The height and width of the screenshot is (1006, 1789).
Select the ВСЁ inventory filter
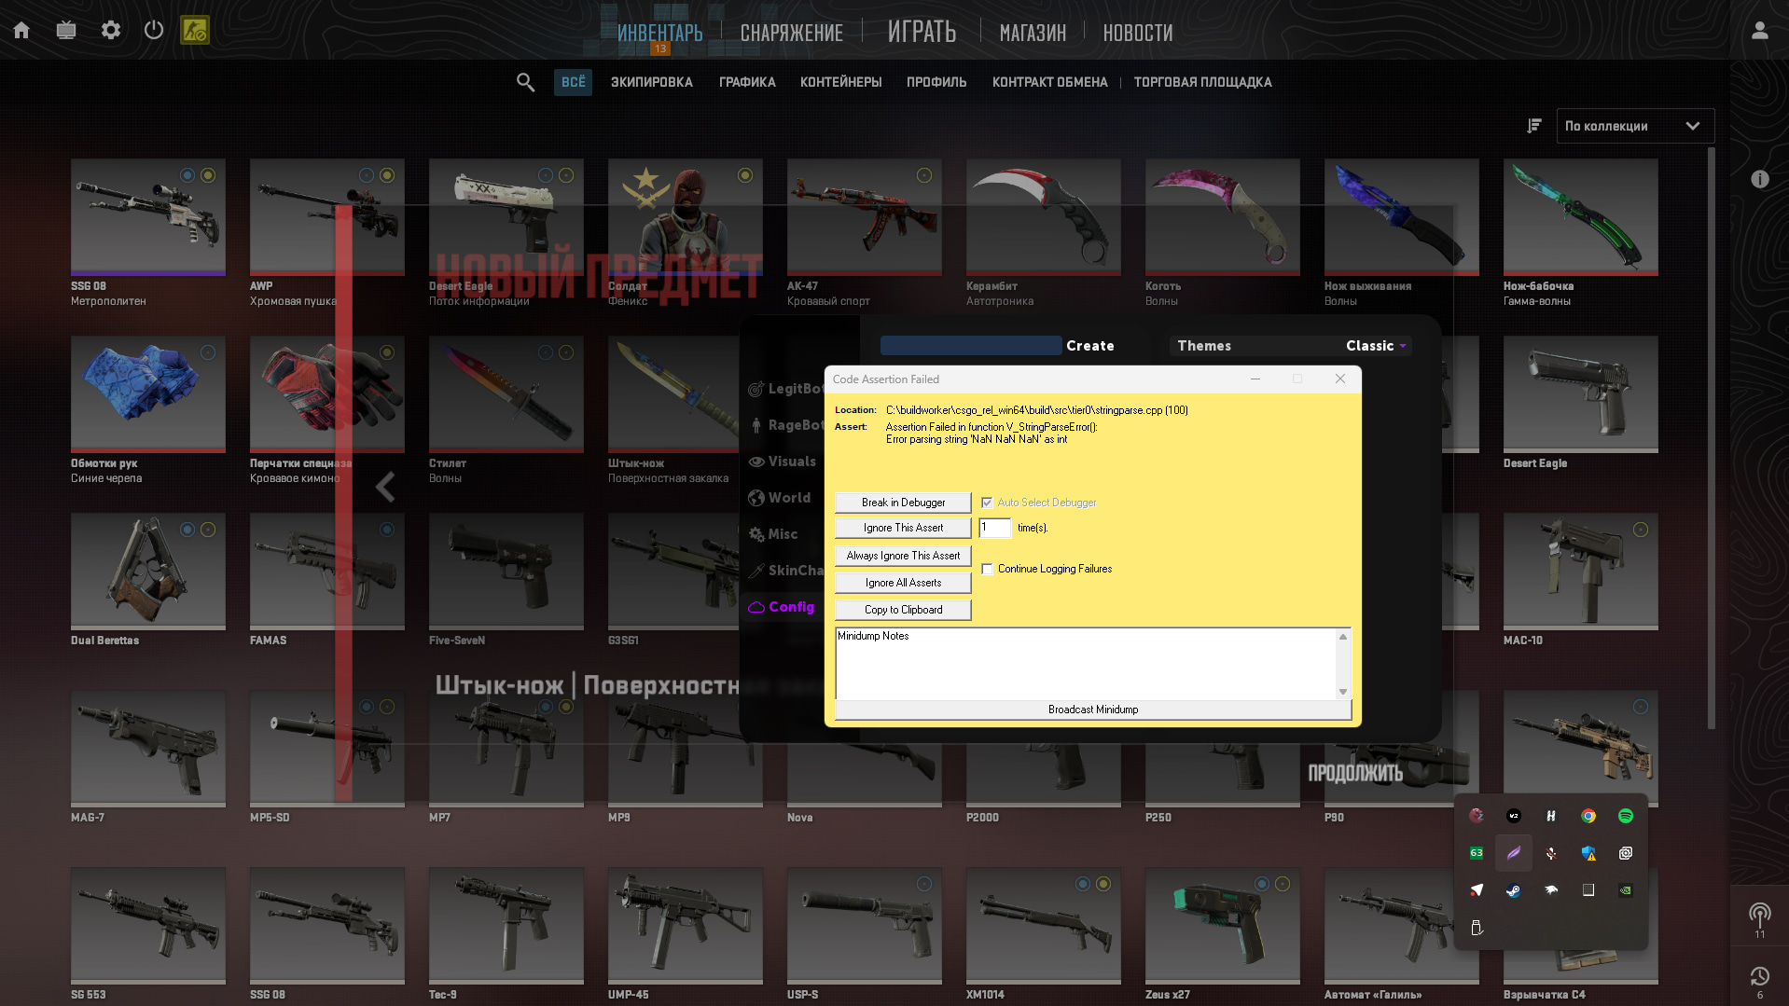(x=573, y=82)
